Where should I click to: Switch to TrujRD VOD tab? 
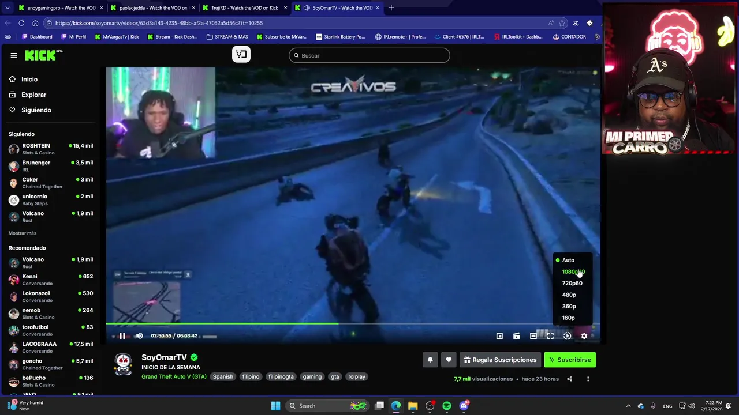pyautogui.click(x=244, y=7)
